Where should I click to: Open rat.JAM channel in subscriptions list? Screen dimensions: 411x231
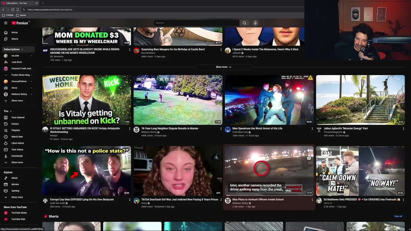pyautogui.click(x=18, y=56)
